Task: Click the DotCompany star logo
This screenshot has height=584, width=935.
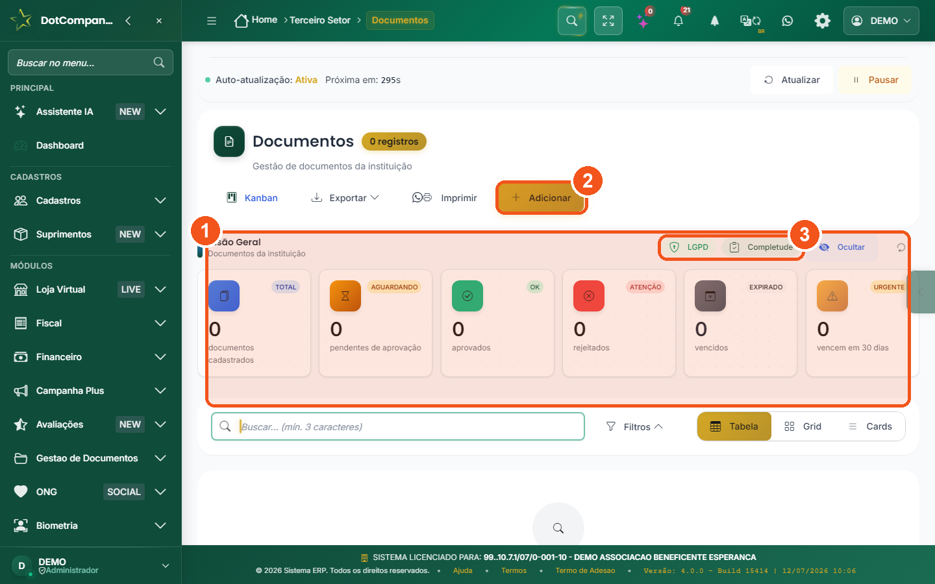Action: (x=21, y=20)
